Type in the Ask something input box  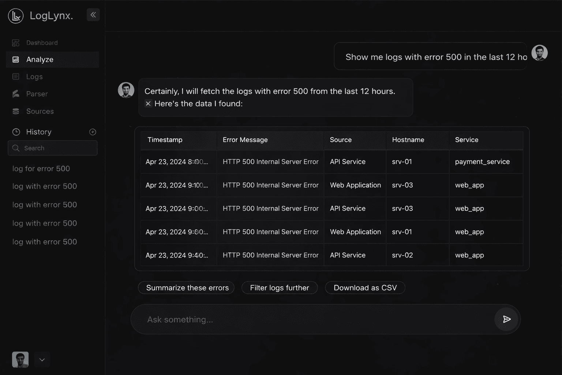(311, 319)
